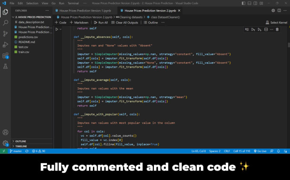Open Source Control view icon
This screenshot has height=180, width=290.
click(6, 34)
